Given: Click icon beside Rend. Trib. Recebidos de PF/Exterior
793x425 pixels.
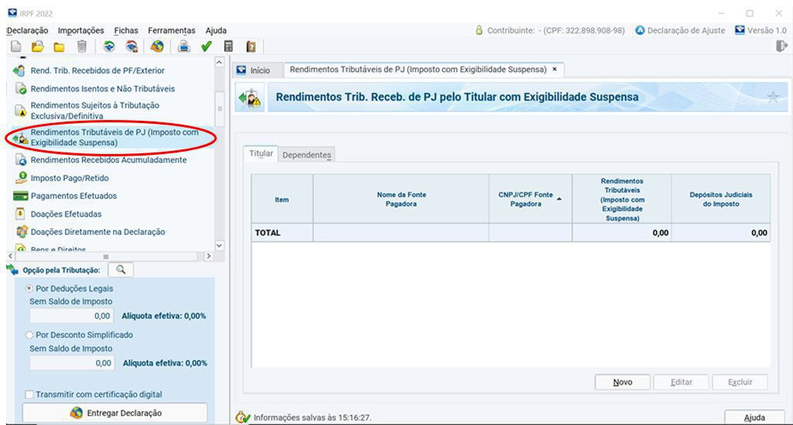Looking at the screenshot, I should click(19, 70).
